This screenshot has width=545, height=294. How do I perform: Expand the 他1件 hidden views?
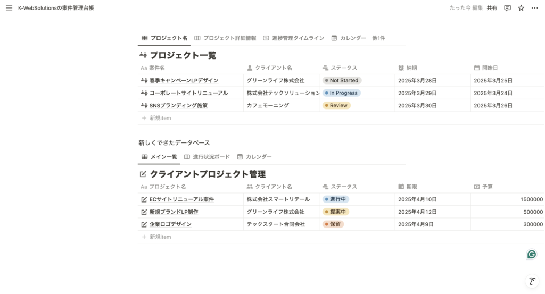[378, 38]
